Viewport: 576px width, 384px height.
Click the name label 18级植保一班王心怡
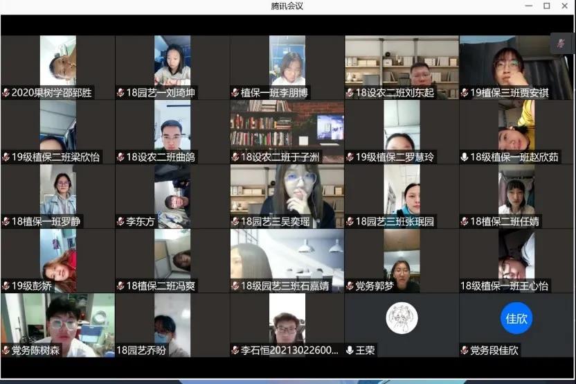[505, 286]
